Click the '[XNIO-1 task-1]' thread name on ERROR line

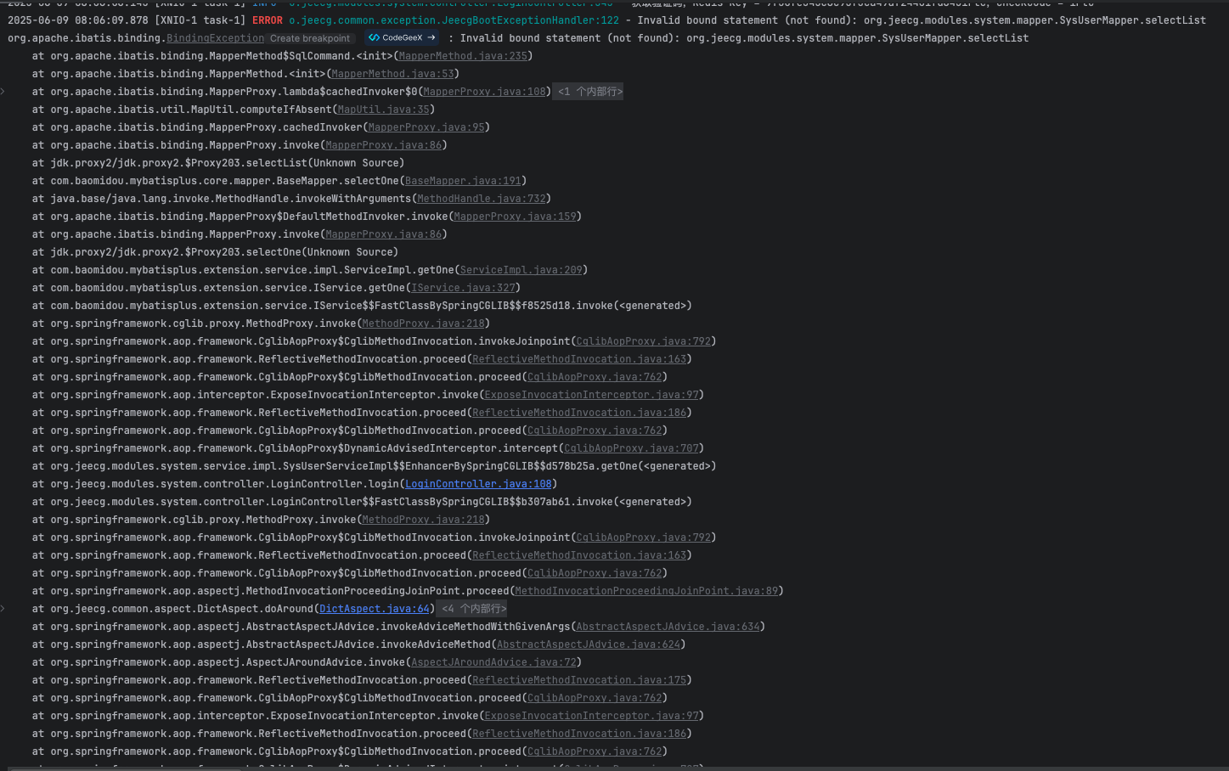pyautogui.click(x=200, y=20)
